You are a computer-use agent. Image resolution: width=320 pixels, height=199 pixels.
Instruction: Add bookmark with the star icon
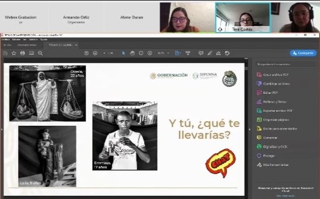point(14,53)
